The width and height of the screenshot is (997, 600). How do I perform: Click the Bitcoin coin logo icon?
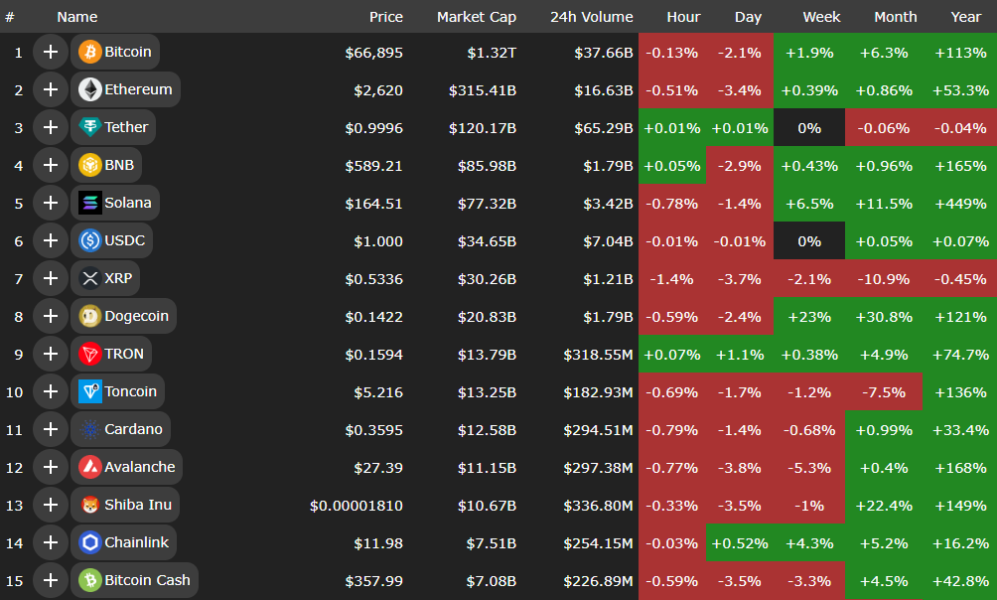coord(90,52)
